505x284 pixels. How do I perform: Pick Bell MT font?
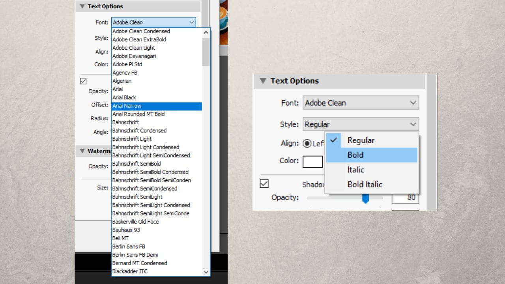pyautogui.click(x=157, y=238)
